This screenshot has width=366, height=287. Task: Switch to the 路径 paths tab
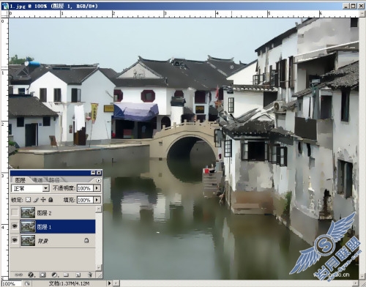(x=54, y=180)
